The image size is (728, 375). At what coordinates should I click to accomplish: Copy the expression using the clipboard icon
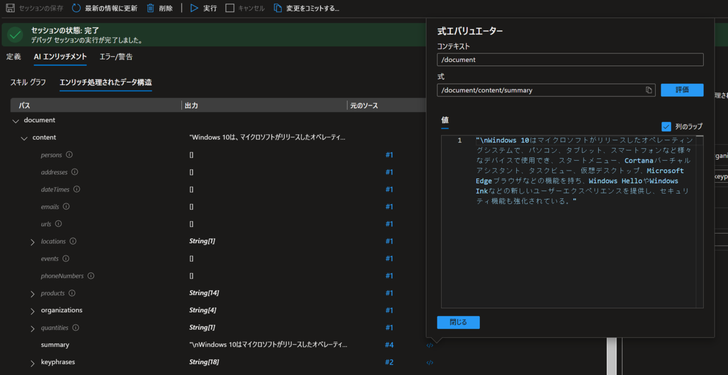(x=649, y=90)
